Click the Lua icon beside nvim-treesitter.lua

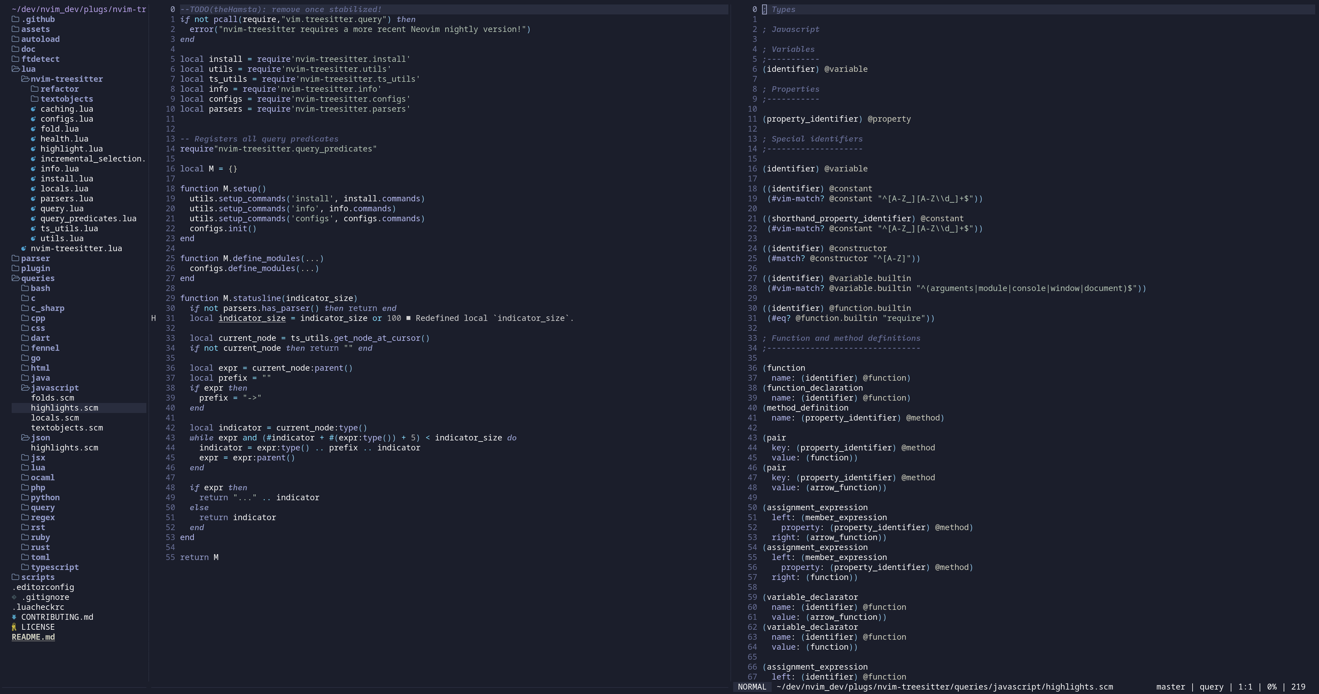(24, 248)
